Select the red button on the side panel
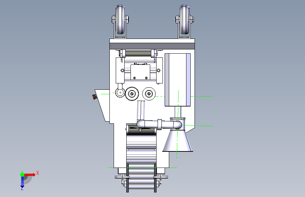 click(x=94, y=96)
